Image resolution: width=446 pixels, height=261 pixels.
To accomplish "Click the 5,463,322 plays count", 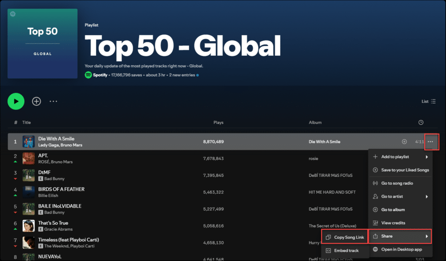I will pyautogui.click(x=213, y=192).
